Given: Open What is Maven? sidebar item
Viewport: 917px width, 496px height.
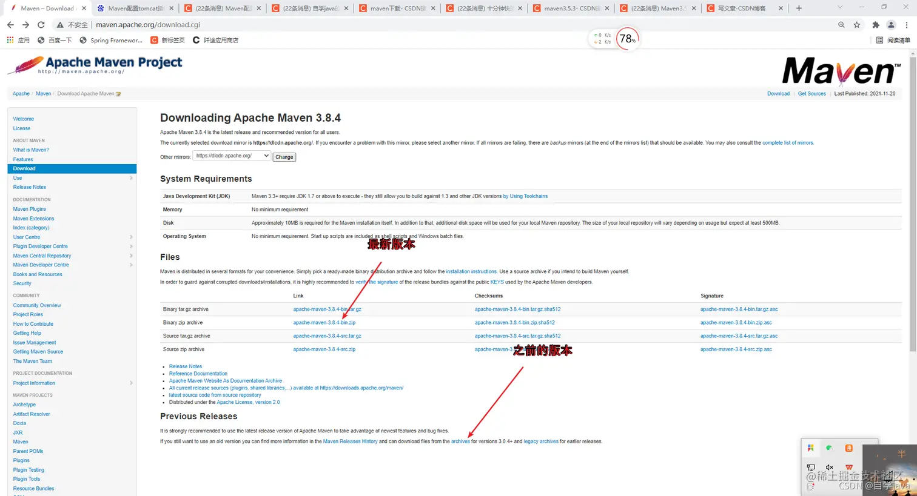Looking at the screenshot, I should (x=31, y=150).
